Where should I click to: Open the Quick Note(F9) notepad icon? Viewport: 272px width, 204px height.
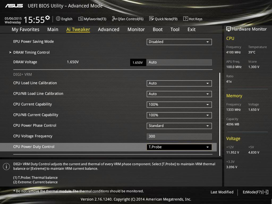point(151,19)
